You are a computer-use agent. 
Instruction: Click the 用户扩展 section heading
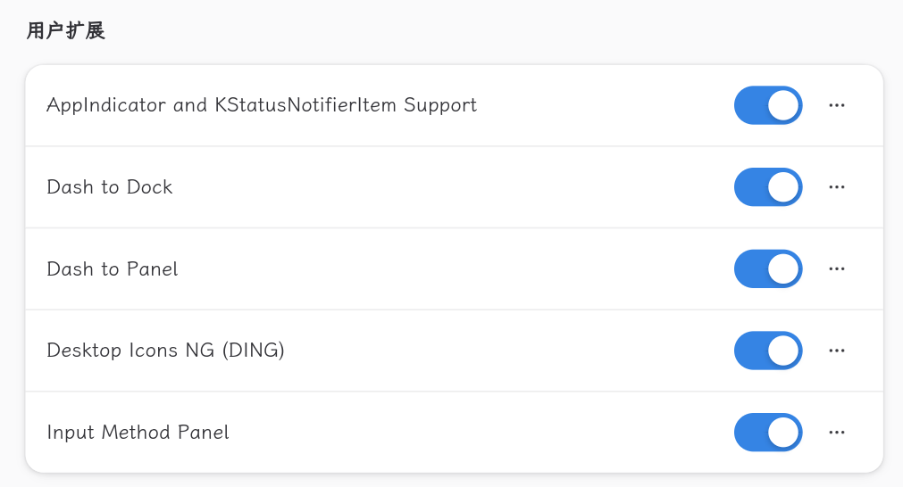[x=66, y=31]
